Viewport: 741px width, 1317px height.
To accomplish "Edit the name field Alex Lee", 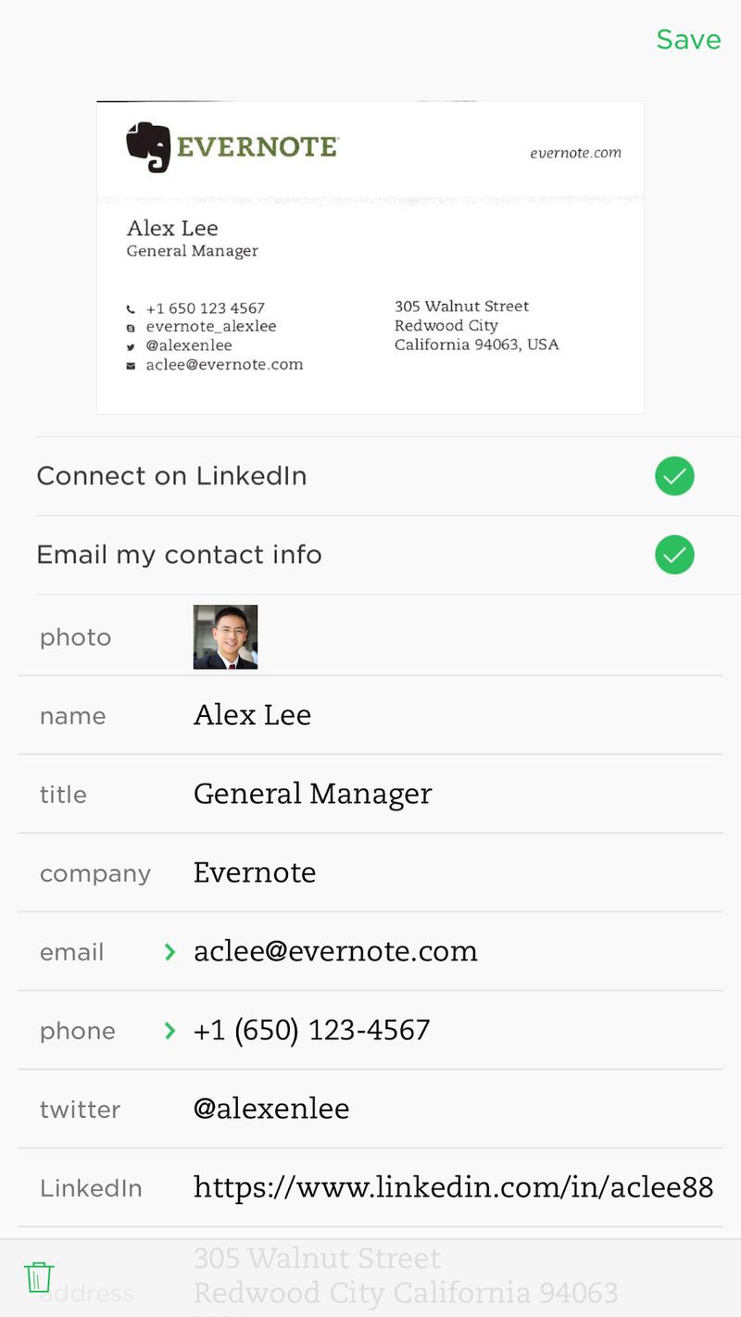I will pyautogui.click(x=252, y=715).
